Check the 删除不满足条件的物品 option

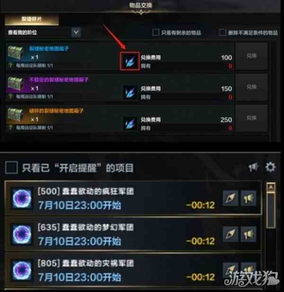[222, 32]
